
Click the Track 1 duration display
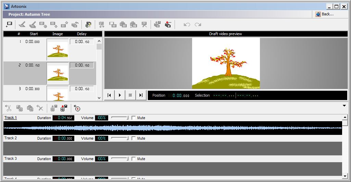[x=63, y=118]
